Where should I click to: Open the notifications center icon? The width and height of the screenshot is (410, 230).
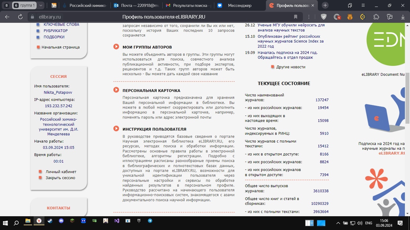click(400, 223)
